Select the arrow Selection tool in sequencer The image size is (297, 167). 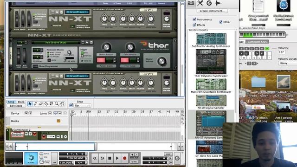[30, 104]
